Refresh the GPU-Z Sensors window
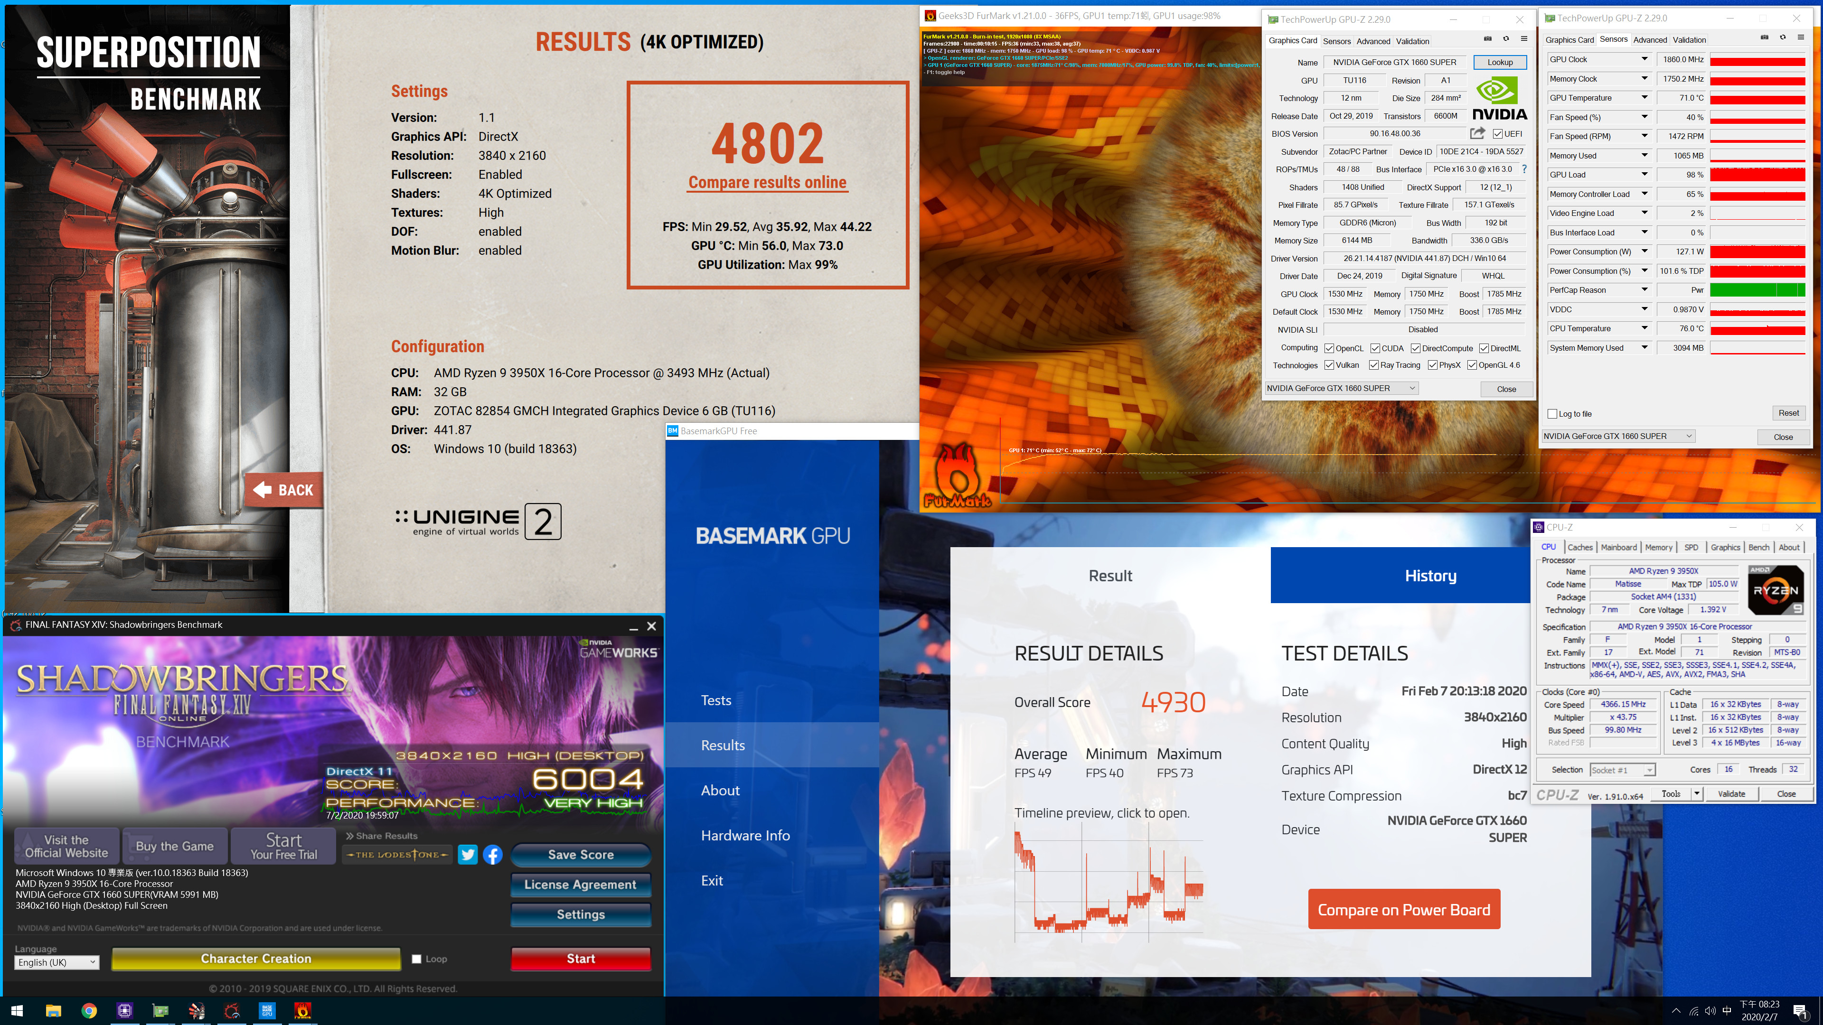 click(x=1783, y=38)
